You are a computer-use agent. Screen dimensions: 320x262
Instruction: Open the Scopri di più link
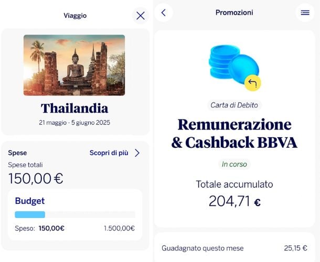(x=109, y=153)
